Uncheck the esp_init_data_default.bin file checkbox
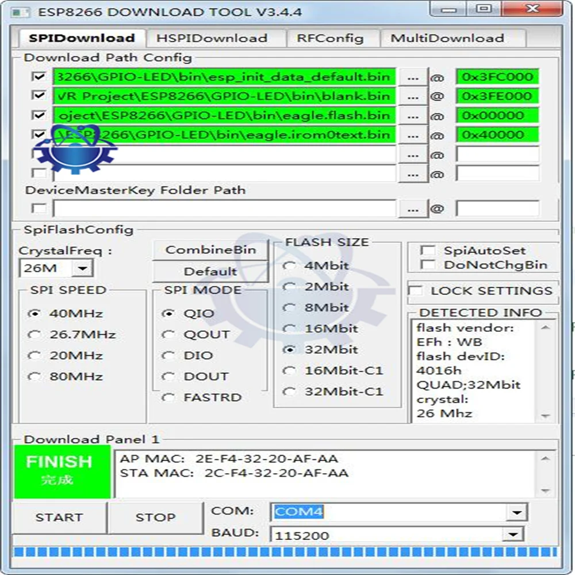The image size is (575, 575). point(39,76)
